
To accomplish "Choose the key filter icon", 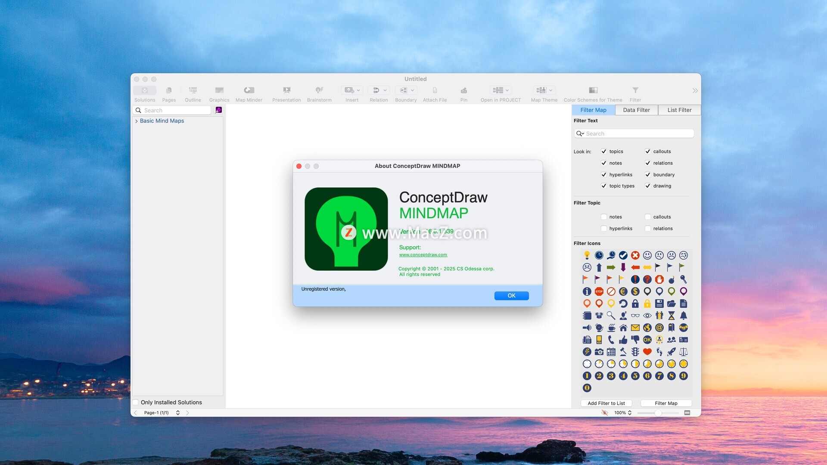I will (x=683, y=279).
